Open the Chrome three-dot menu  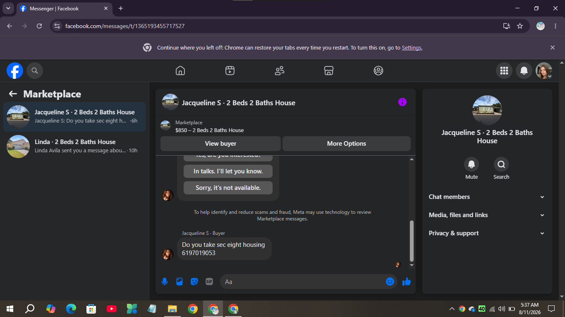click(x=555, y=26)
